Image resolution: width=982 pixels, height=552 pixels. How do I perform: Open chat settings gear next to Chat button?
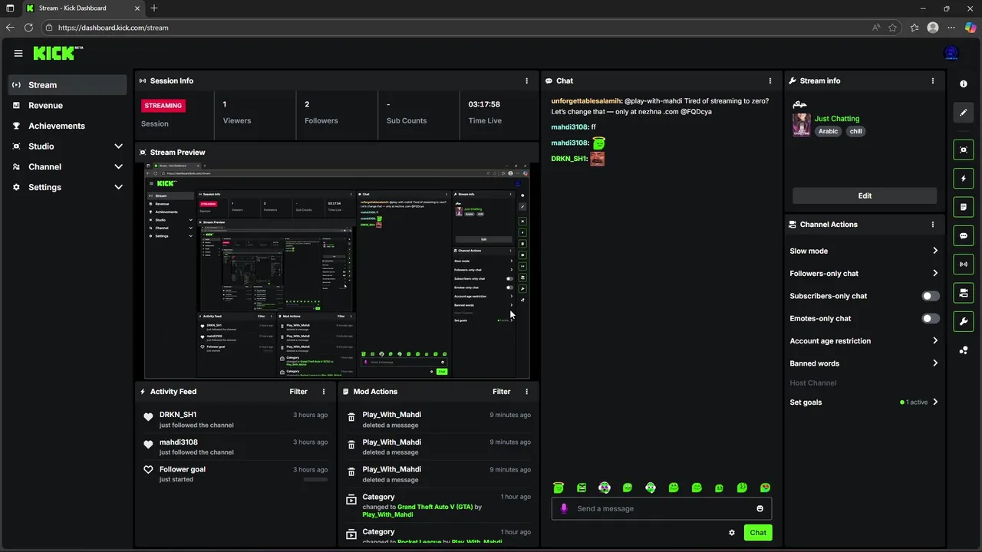click(x=732, y=533)
